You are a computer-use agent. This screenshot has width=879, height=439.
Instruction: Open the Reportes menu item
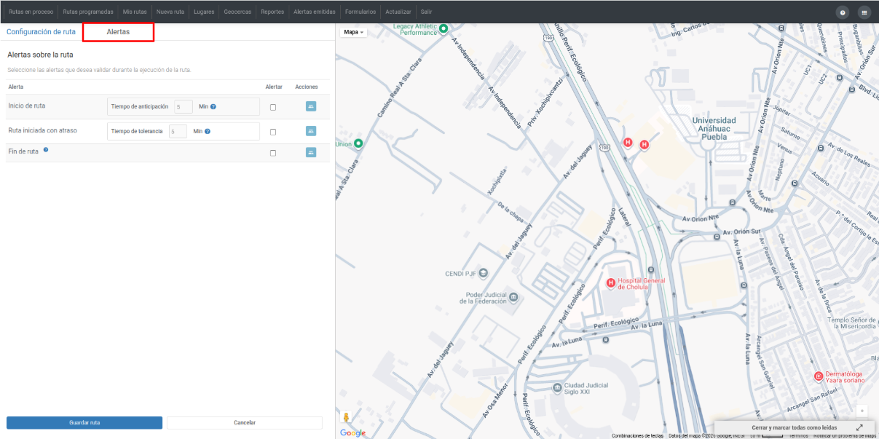click(272, 12)
